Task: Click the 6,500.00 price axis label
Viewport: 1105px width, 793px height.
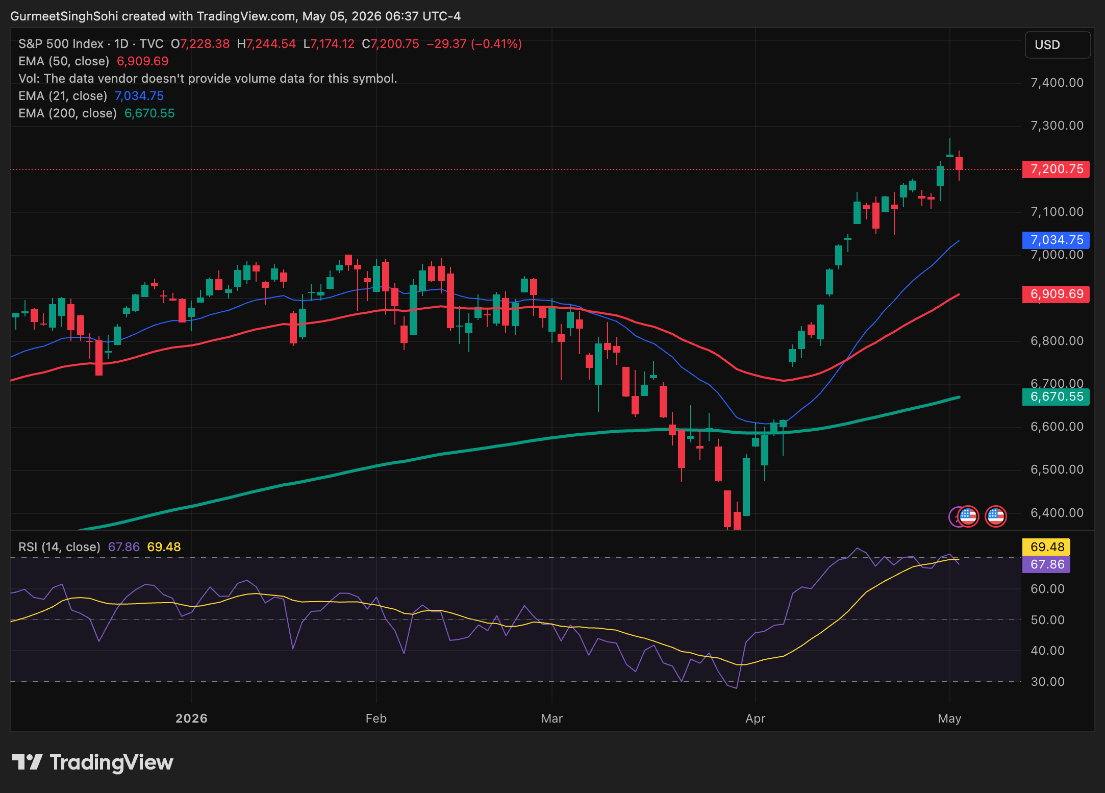Action: pyautogui.click(x=1057, y=469)
